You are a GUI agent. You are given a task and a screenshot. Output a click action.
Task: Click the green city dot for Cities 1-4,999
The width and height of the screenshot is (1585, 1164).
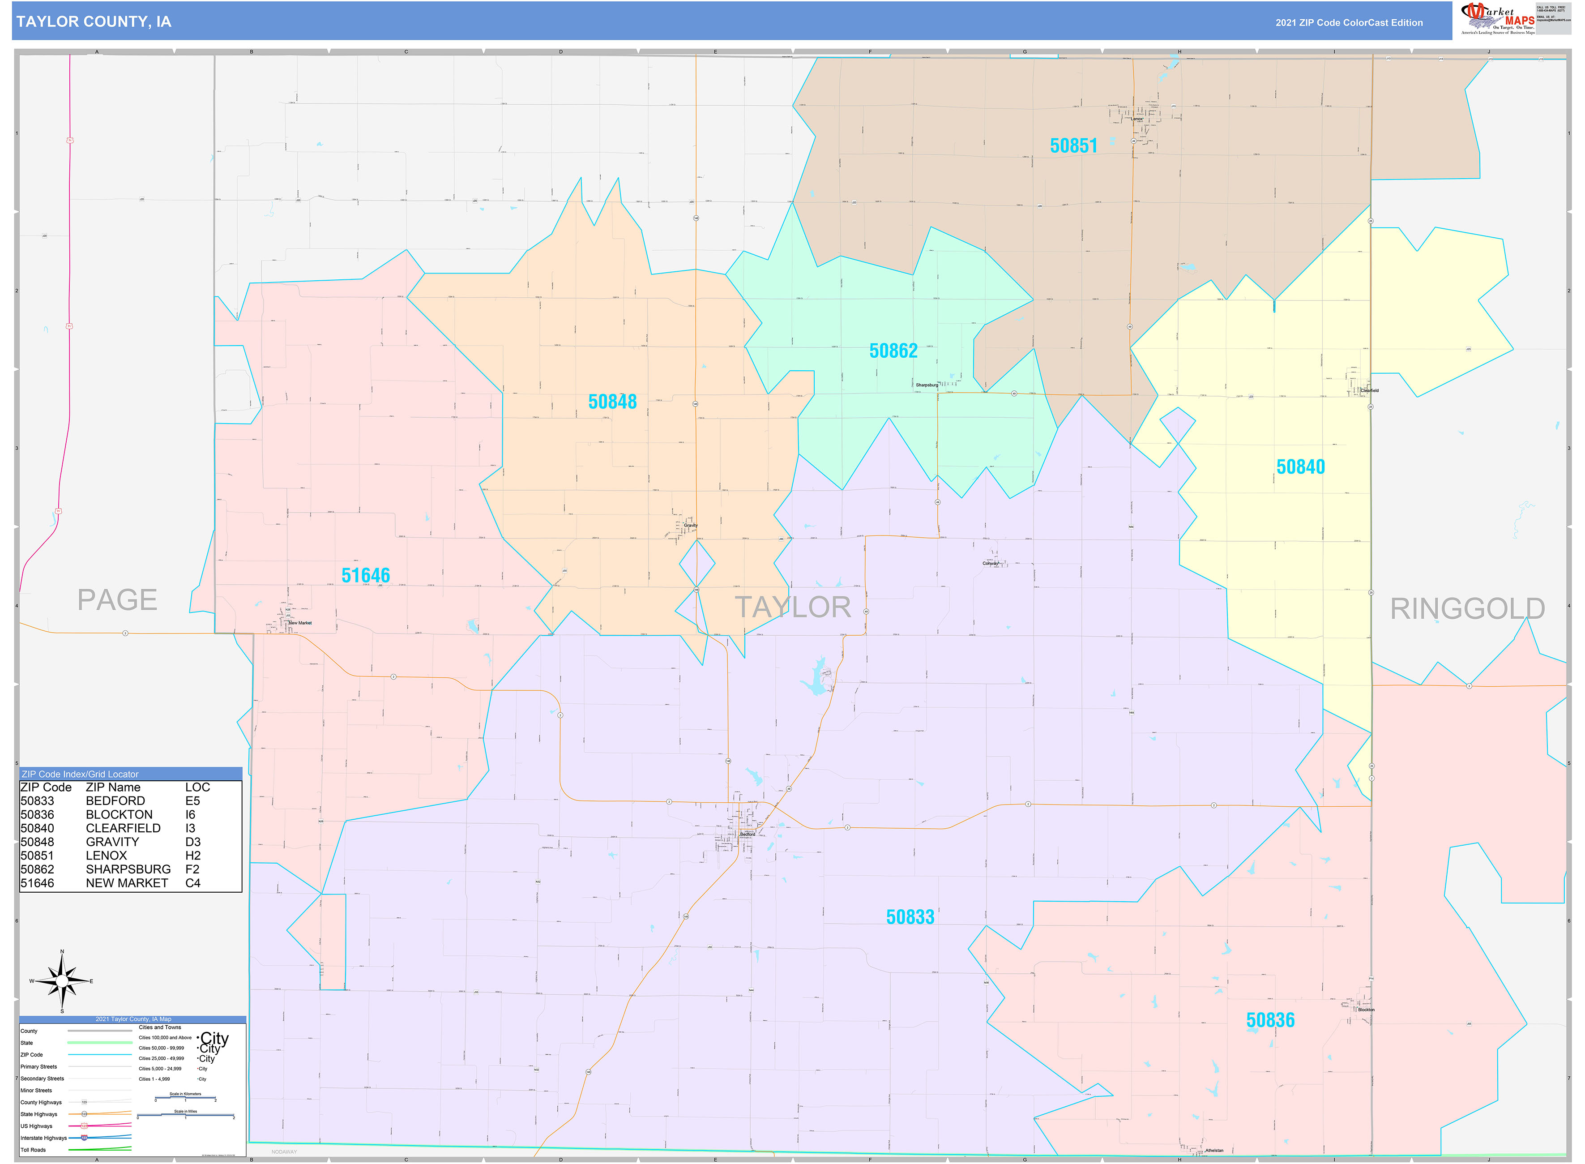[x=198, y=1079]
